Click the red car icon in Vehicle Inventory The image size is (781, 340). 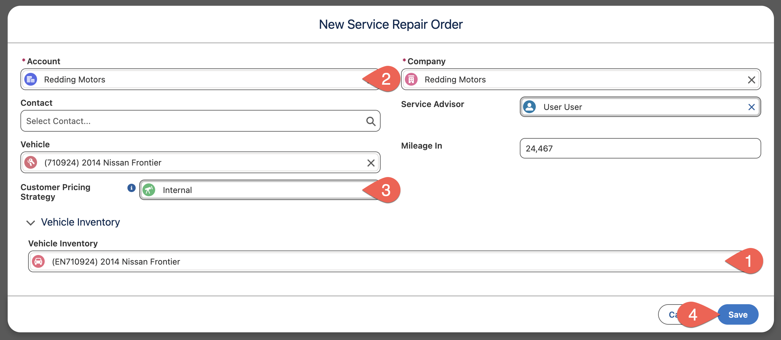click(x=38, y=261)
